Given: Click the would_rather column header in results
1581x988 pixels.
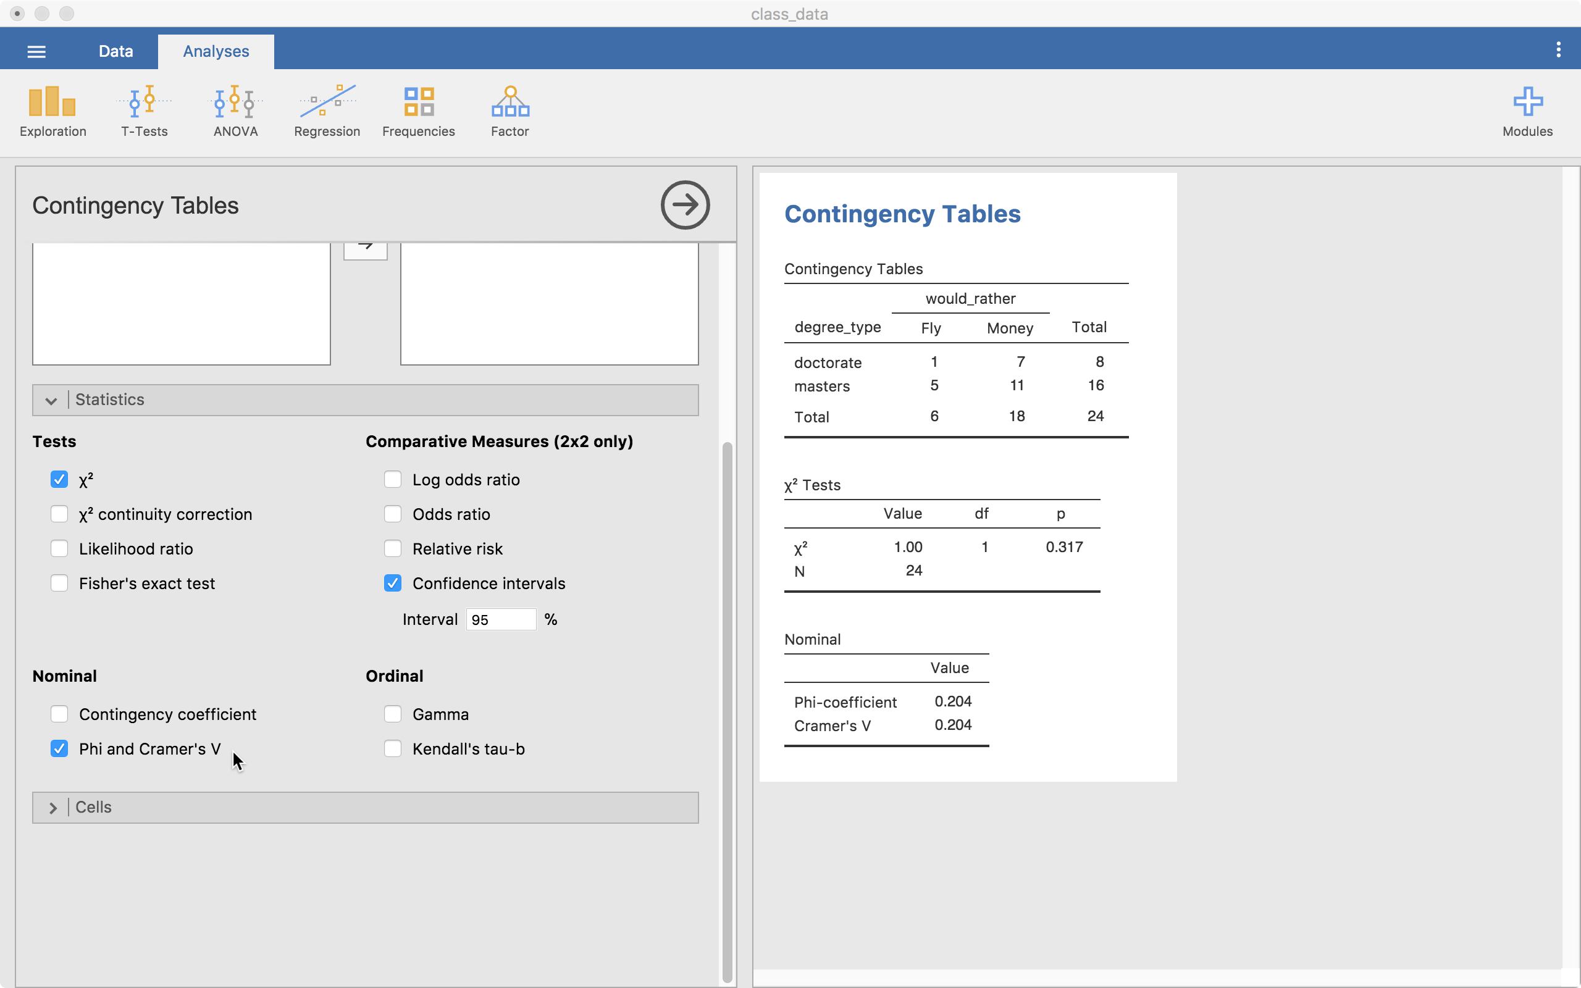Looking at the screenshot, I should pyautogui.click(x=970, y=299).
